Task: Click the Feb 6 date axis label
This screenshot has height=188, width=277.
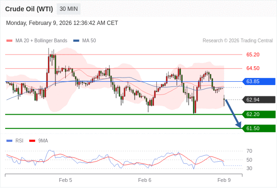Action: click(x=145, y=180)
